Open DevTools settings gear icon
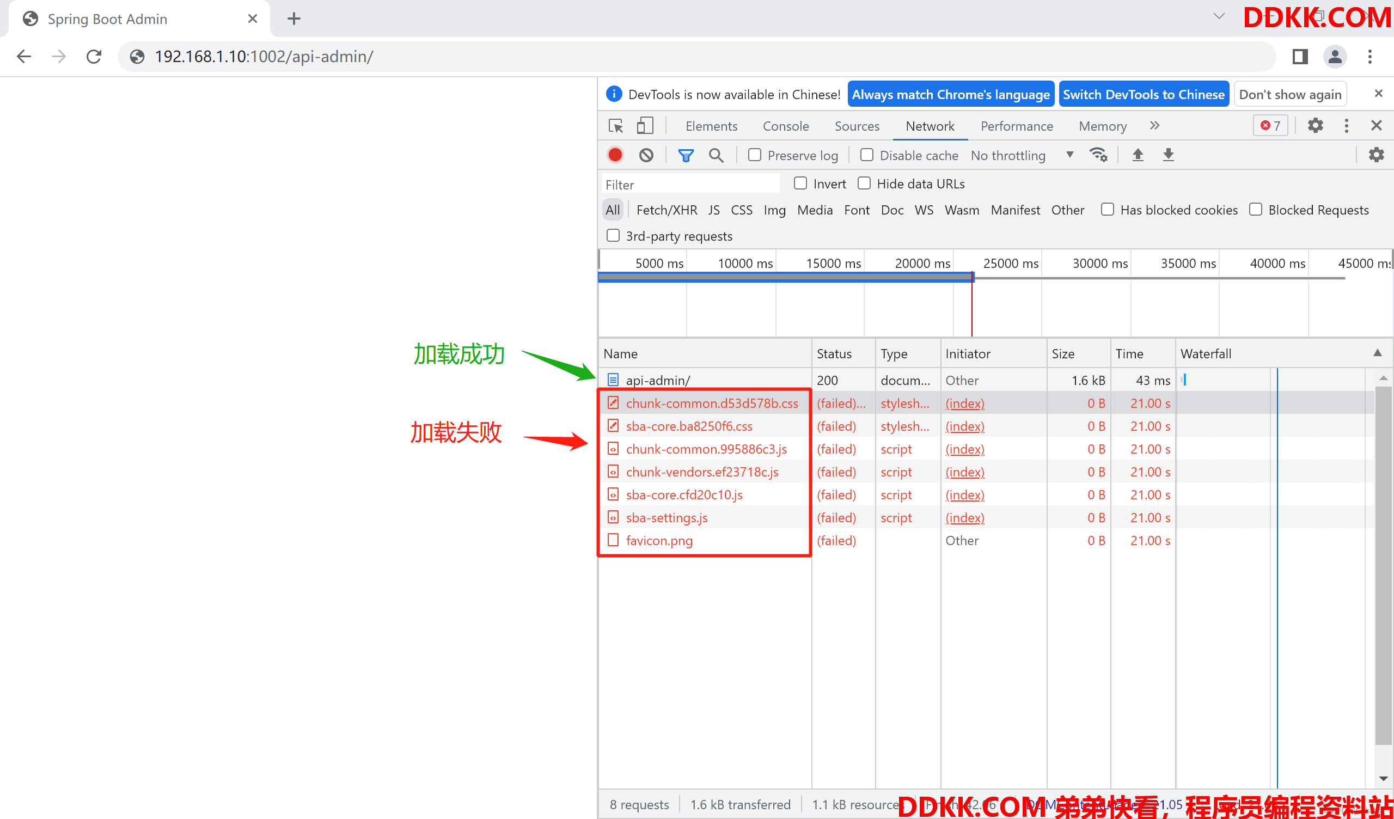The width and height of the screenshot is (1394, 819). (1315, 126)
